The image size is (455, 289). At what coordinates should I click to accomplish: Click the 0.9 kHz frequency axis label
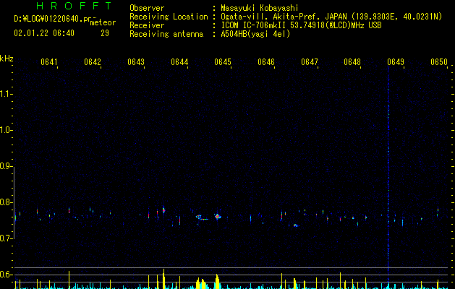(x=6, y=166)
